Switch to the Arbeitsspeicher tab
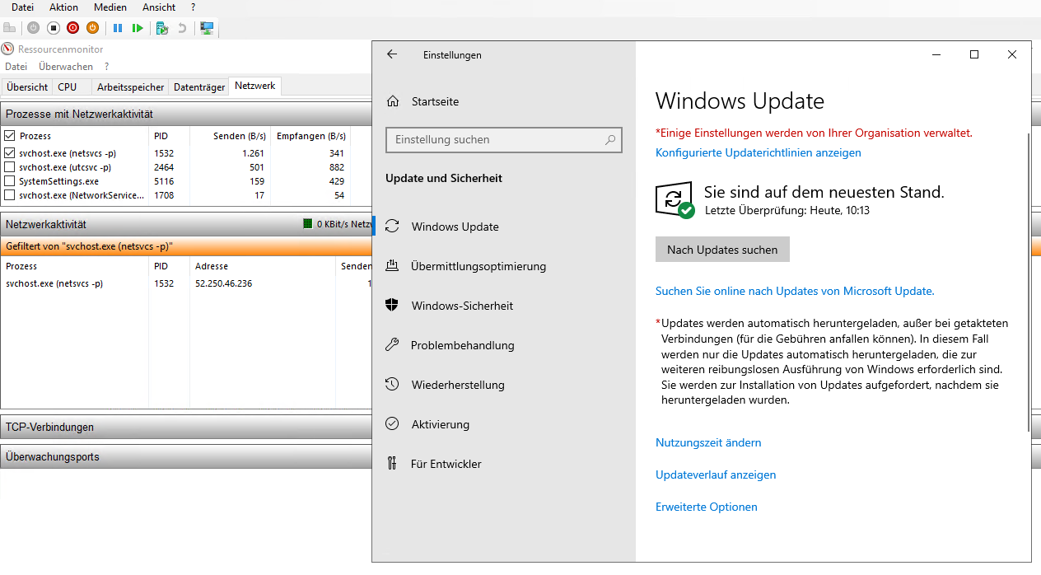This screenshot has width=1041, height=575. coord(131,86)
